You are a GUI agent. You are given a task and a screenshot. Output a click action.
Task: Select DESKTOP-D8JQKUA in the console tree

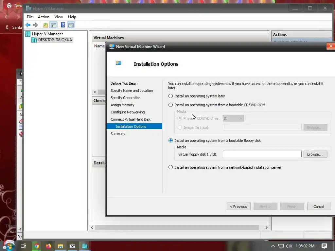click(x=55, y=40)
